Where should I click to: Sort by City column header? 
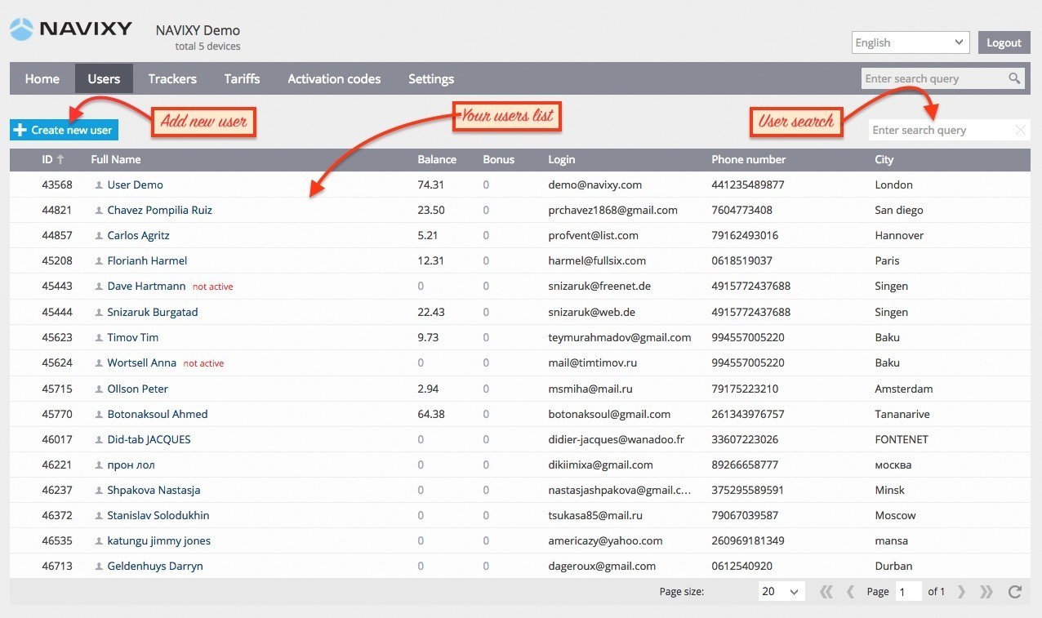pyautogui.click(x=884, y=159)
